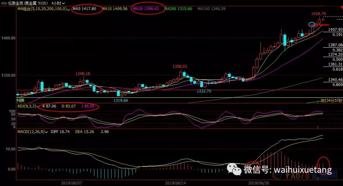343x186 pixels.
Task: Click the MA10 1409.56 label
Action: [116, 9]
